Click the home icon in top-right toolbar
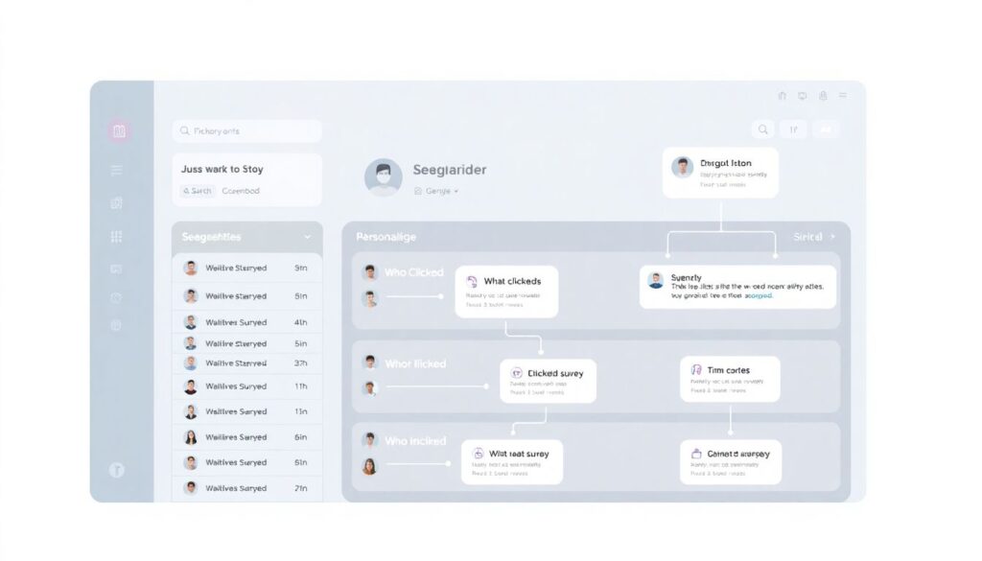This screenshot has height=561, width=982. 782,96
